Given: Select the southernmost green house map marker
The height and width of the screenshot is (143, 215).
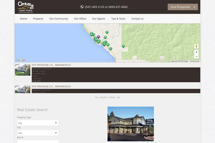Looking at the screenshot, I should click(110, 49).
